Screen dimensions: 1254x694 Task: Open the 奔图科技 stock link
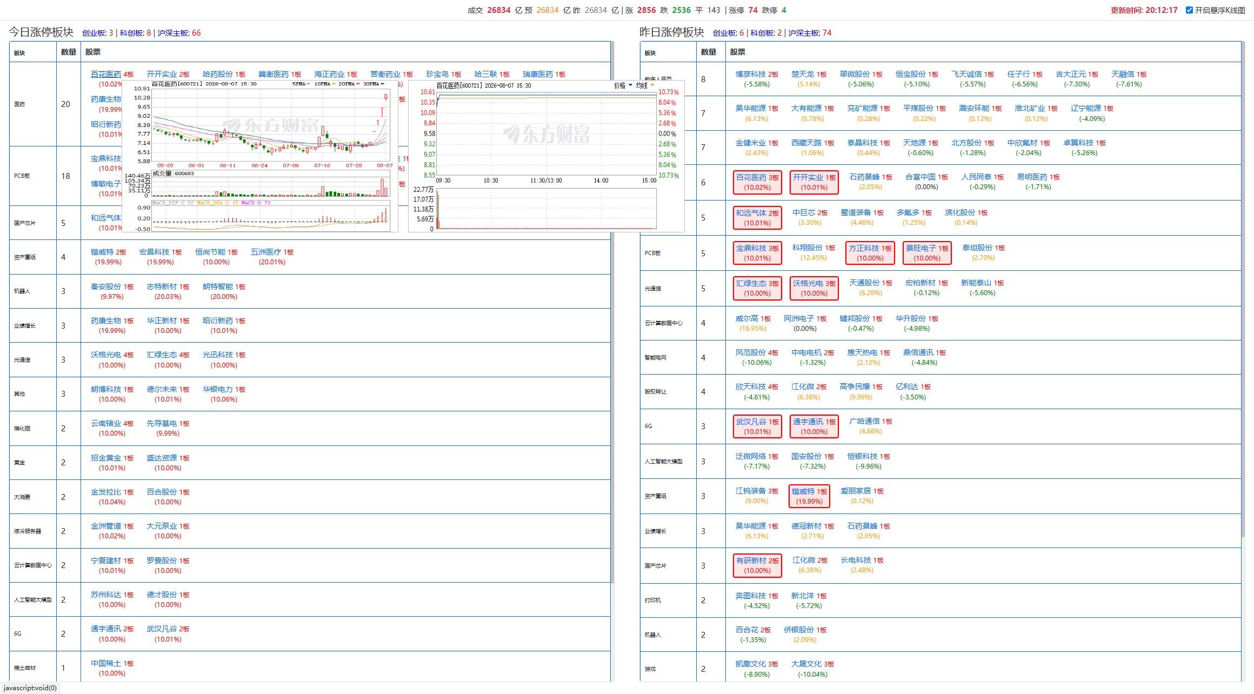pos(751,596)
